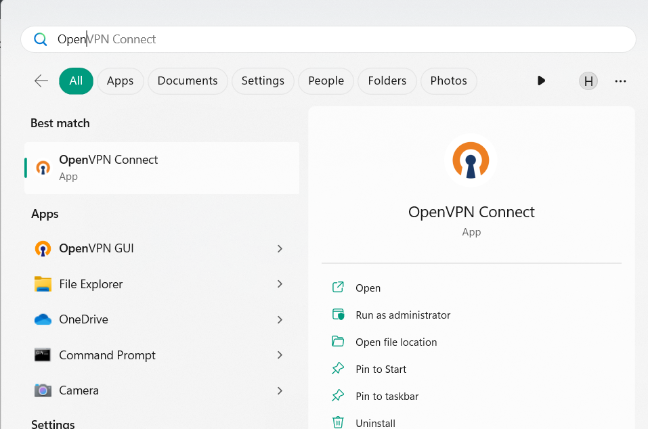Click the Command Prompt icon
Screen dimensions: 648x429
[43, 355]
